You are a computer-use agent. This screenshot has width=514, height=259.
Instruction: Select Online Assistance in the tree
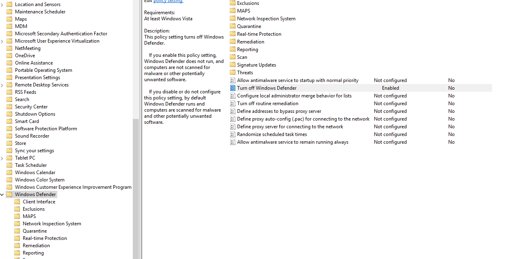click(x=34, y=63)
